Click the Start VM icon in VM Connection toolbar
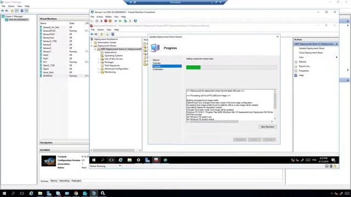This screenshot has height=197, width=351. (x=97, y=21)
